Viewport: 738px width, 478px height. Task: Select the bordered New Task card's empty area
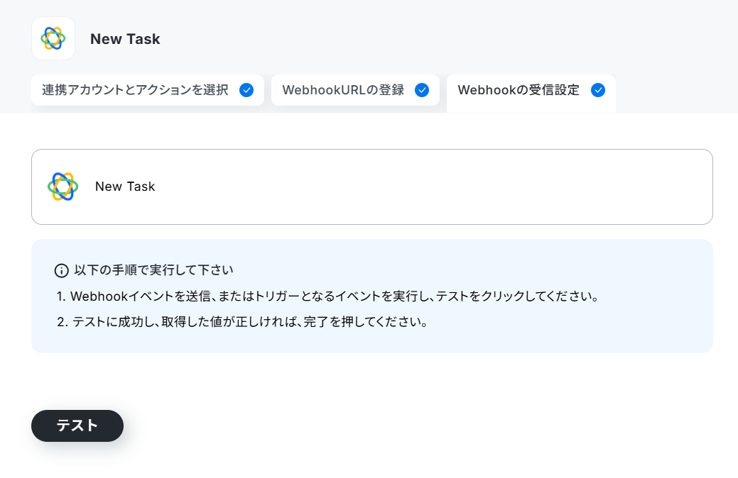tap(423, 187)
